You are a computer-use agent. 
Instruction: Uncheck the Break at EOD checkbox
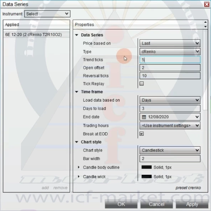click(x=141, y=134)
